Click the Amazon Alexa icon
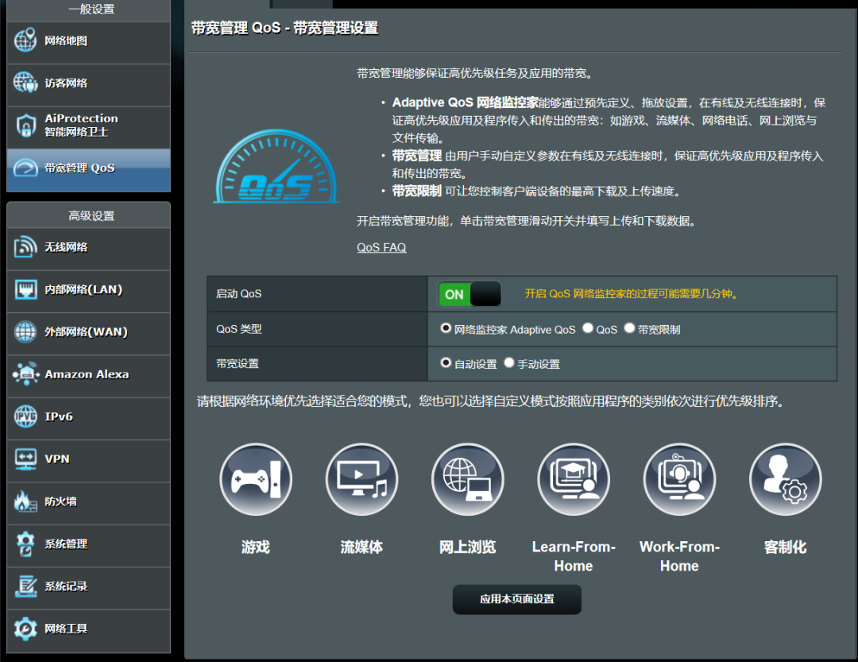This screenshot has height=662, width=858. click(x=25, y=374)
